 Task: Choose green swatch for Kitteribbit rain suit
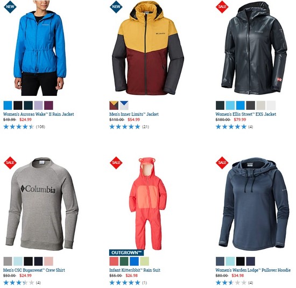pyautogui.click(x=124, y=262)
